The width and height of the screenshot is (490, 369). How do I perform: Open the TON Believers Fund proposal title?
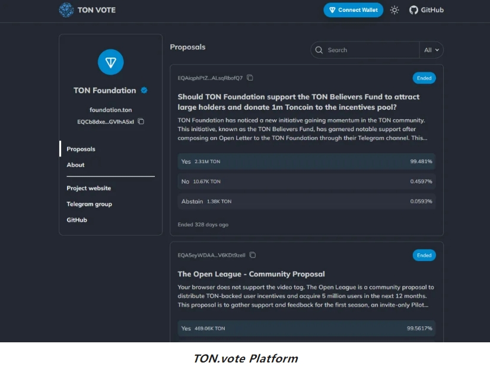[x=298, y=102]
